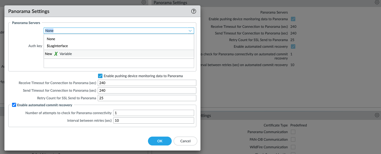The width and height of the screenshot is (381, 154).
Task: Click the OK button
Action: tap(160, 141)
